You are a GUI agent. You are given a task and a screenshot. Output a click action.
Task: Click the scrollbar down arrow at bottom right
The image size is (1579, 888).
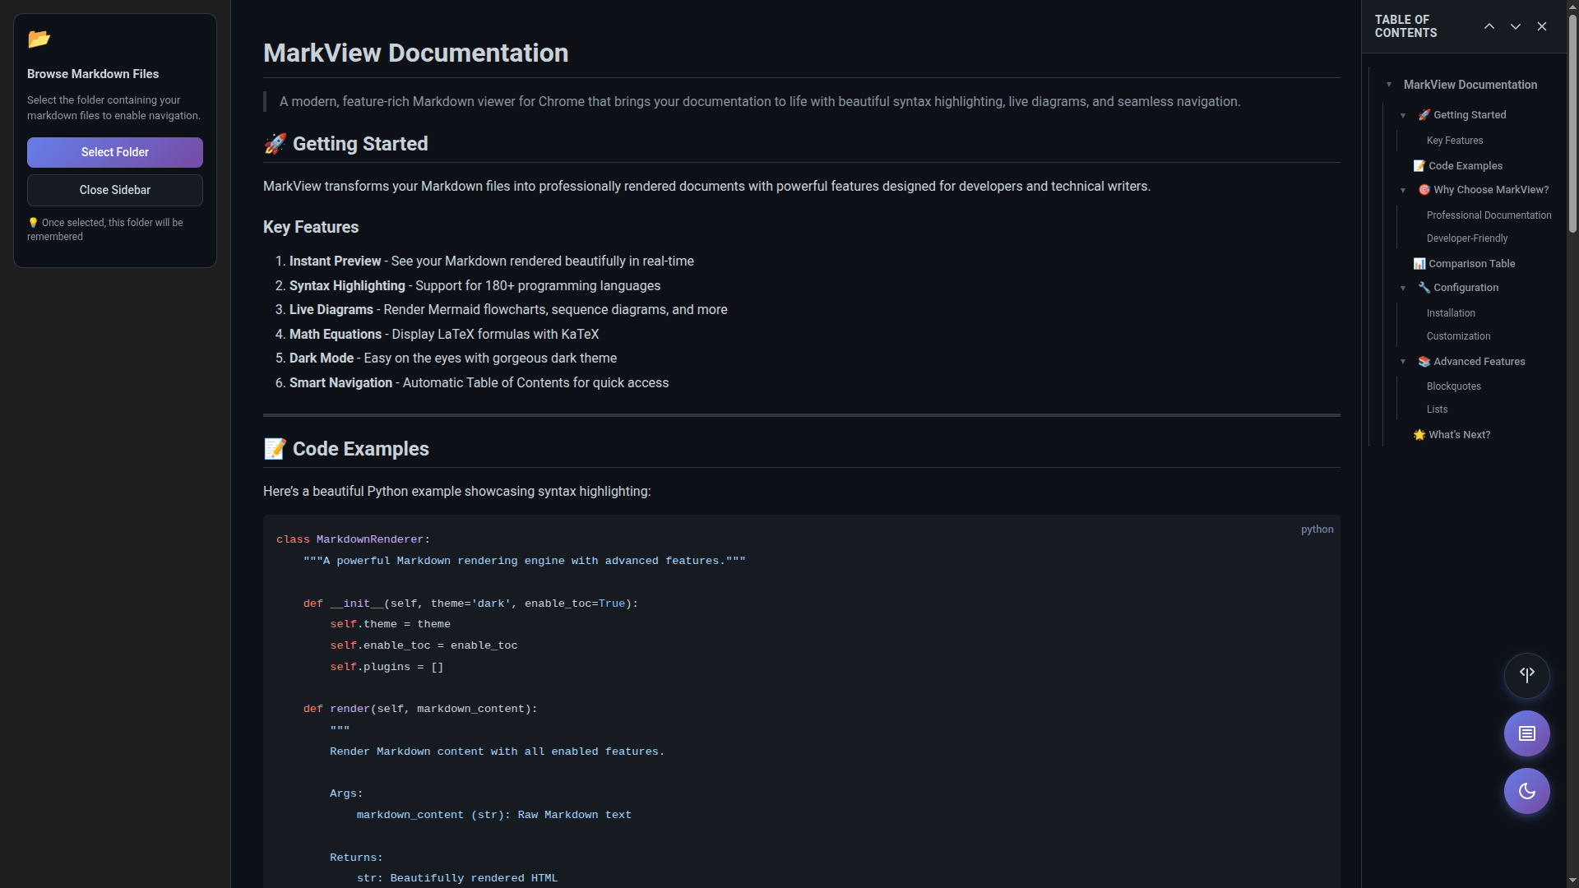[1572, 881]
